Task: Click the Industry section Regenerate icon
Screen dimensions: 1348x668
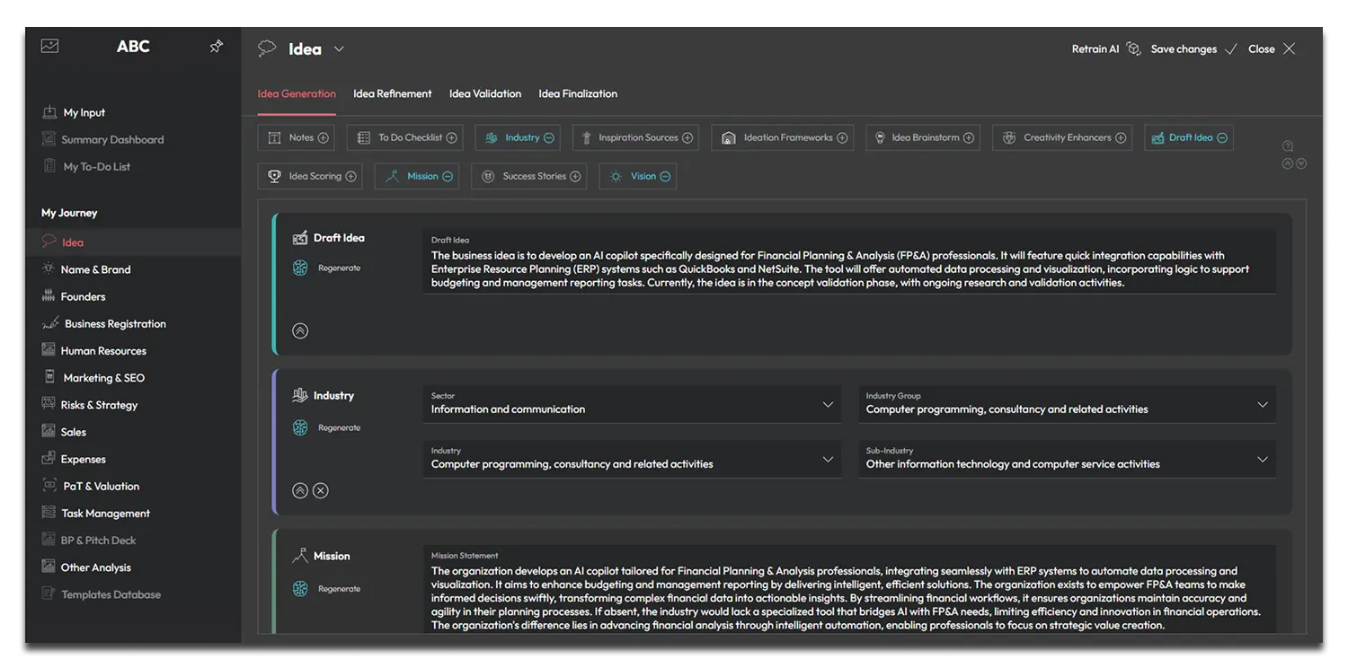Action: pos(300,427)
